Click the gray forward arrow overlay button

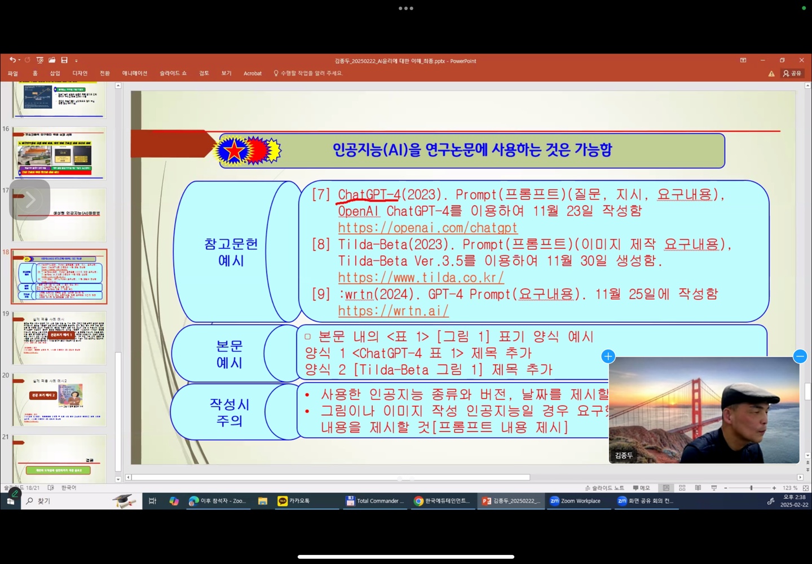pos(30,199)
